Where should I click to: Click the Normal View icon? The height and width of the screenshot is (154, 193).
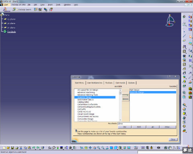107,148
